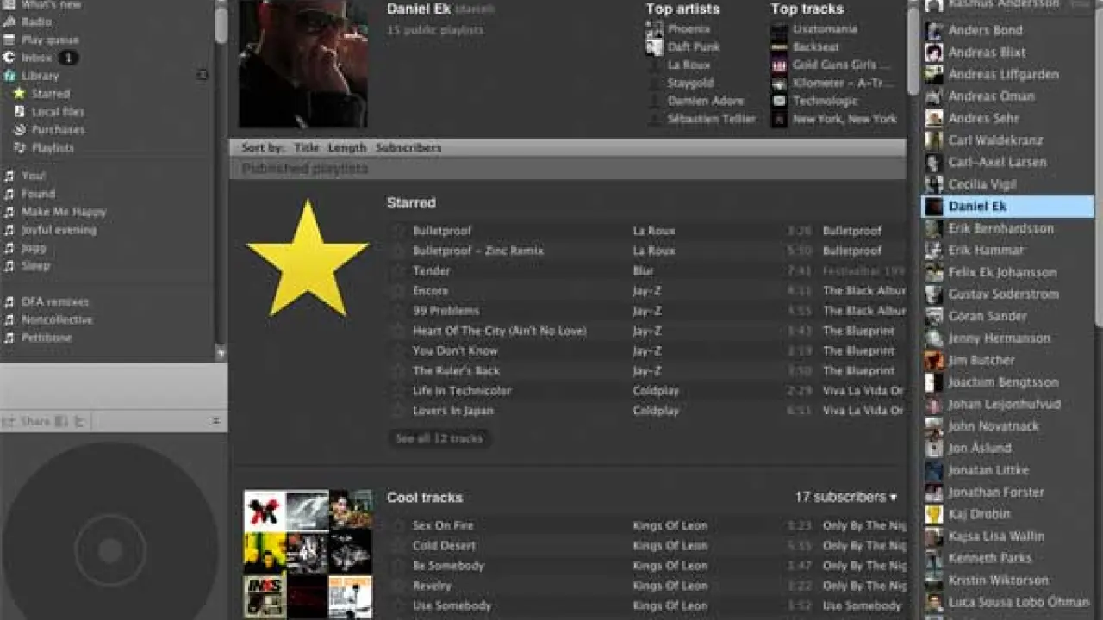Click See all 12 tracks button
Image resolution: width=1103 pixels, height=620 pixels.
pos(439,439)
